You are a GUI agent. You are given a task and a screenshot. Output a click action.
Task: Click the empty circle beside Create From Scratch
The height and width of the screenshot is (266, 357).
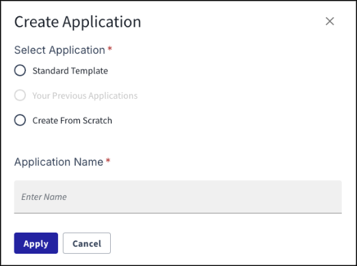pyautogui.click(x=20, y=120)
